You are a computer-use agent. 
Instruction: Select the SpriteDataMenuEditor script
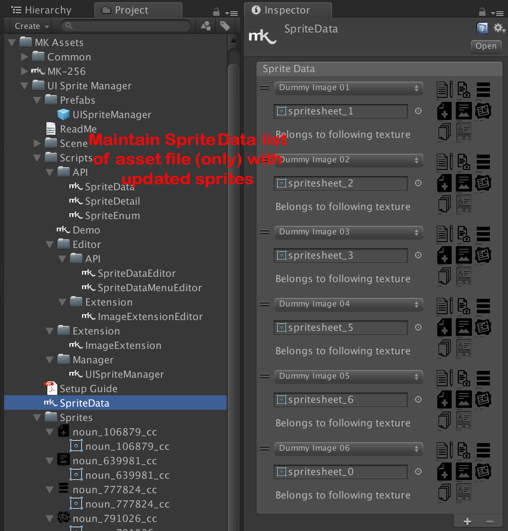(142, 288)
